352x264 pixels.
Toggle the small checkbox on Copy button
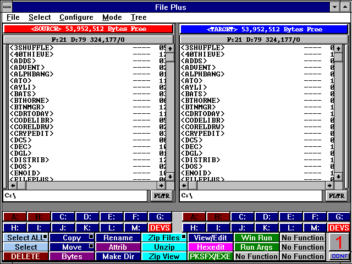[91, 238]
